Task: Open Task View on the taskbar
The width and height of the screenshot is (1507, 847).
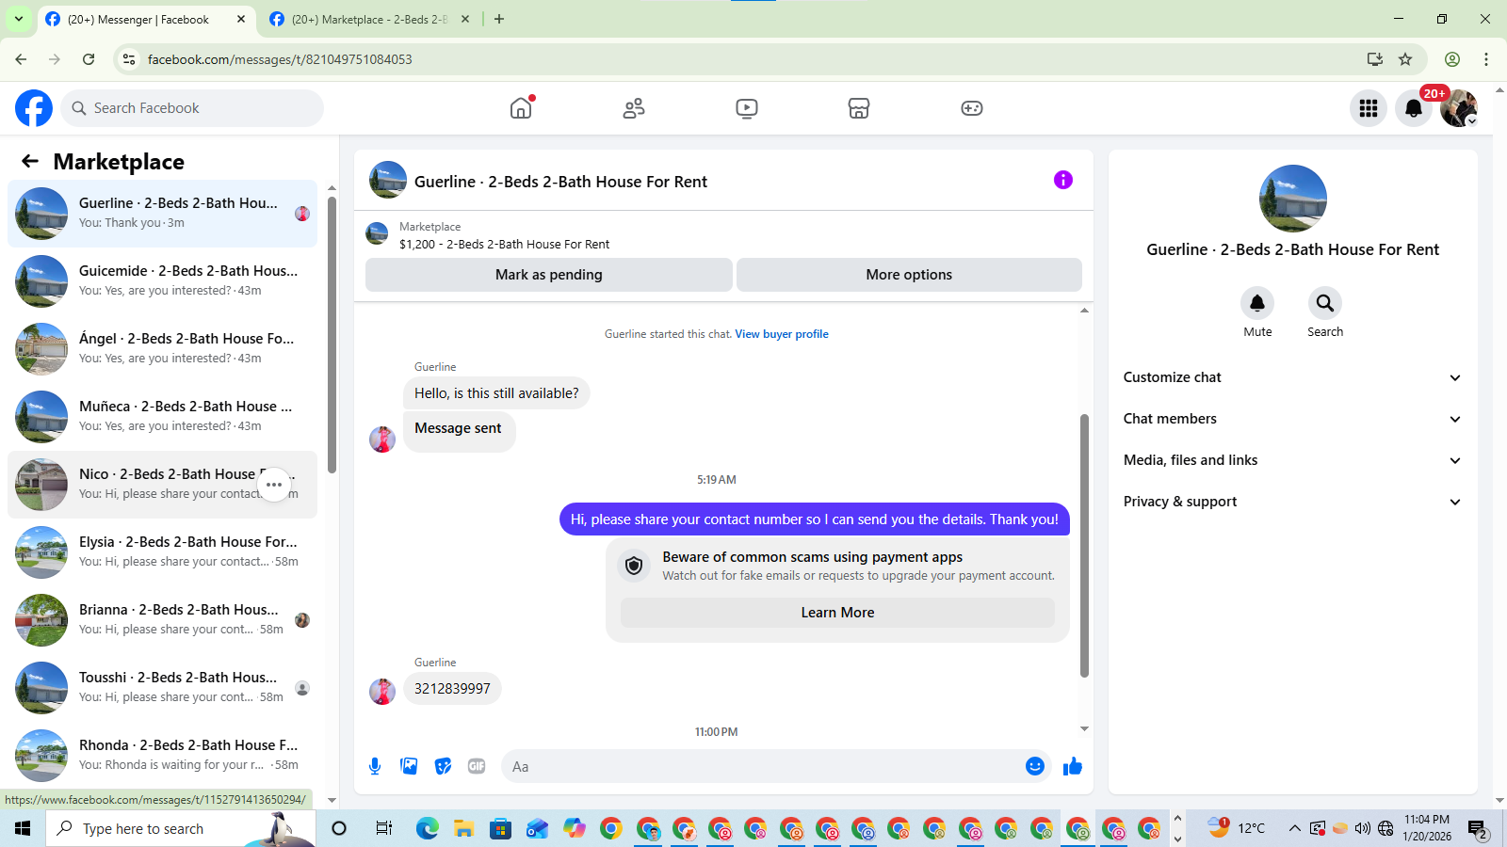Action: (383, 828)
